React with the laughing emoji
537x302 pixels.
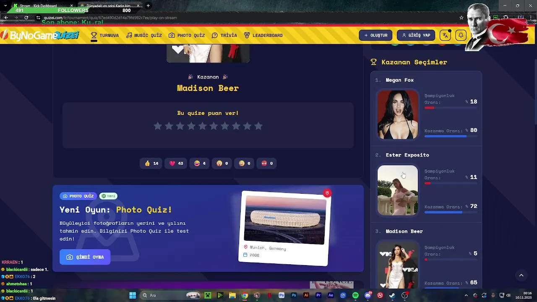200,163
